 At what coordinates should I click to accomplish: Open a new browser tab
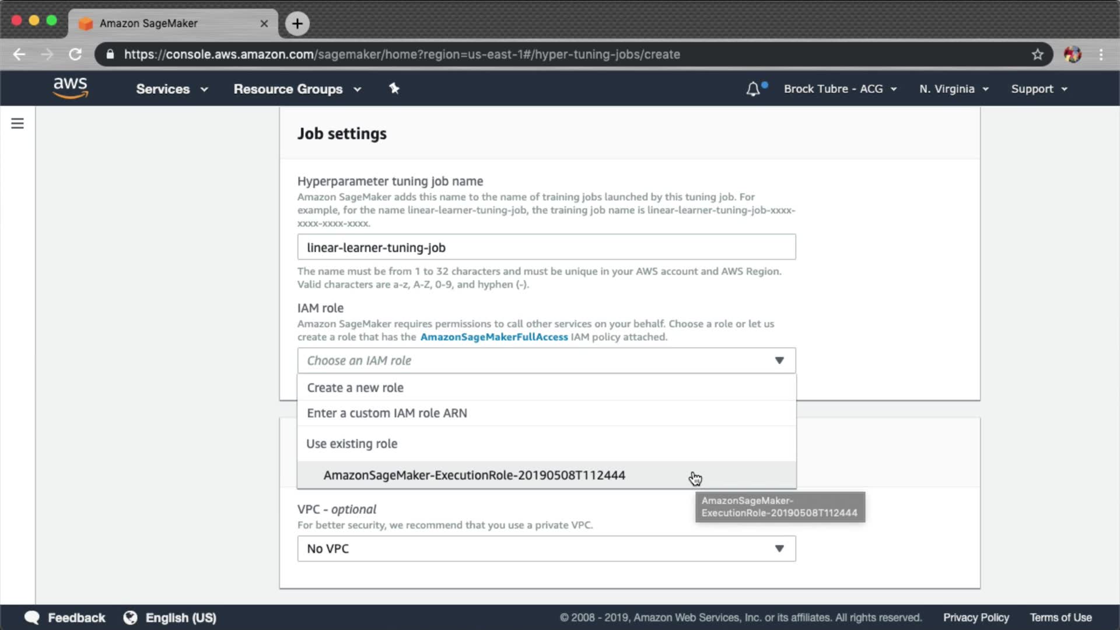pyautogui.click(x=297, y=23)
